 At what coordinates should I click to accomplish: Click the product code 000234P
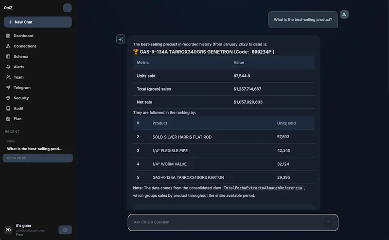coord(261,52)
